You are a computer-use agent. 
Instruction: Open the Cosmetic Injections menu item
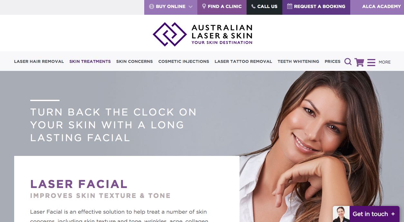tap(183, 61)
